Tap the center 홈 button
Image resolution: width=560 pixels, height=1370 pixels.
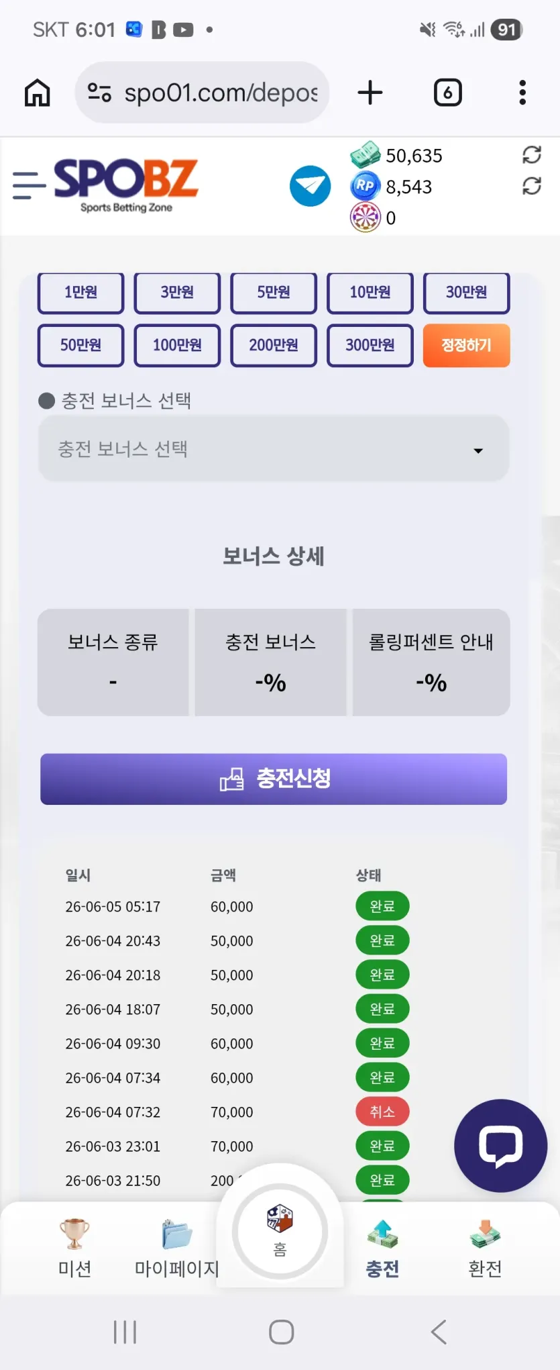(280, 1232)
